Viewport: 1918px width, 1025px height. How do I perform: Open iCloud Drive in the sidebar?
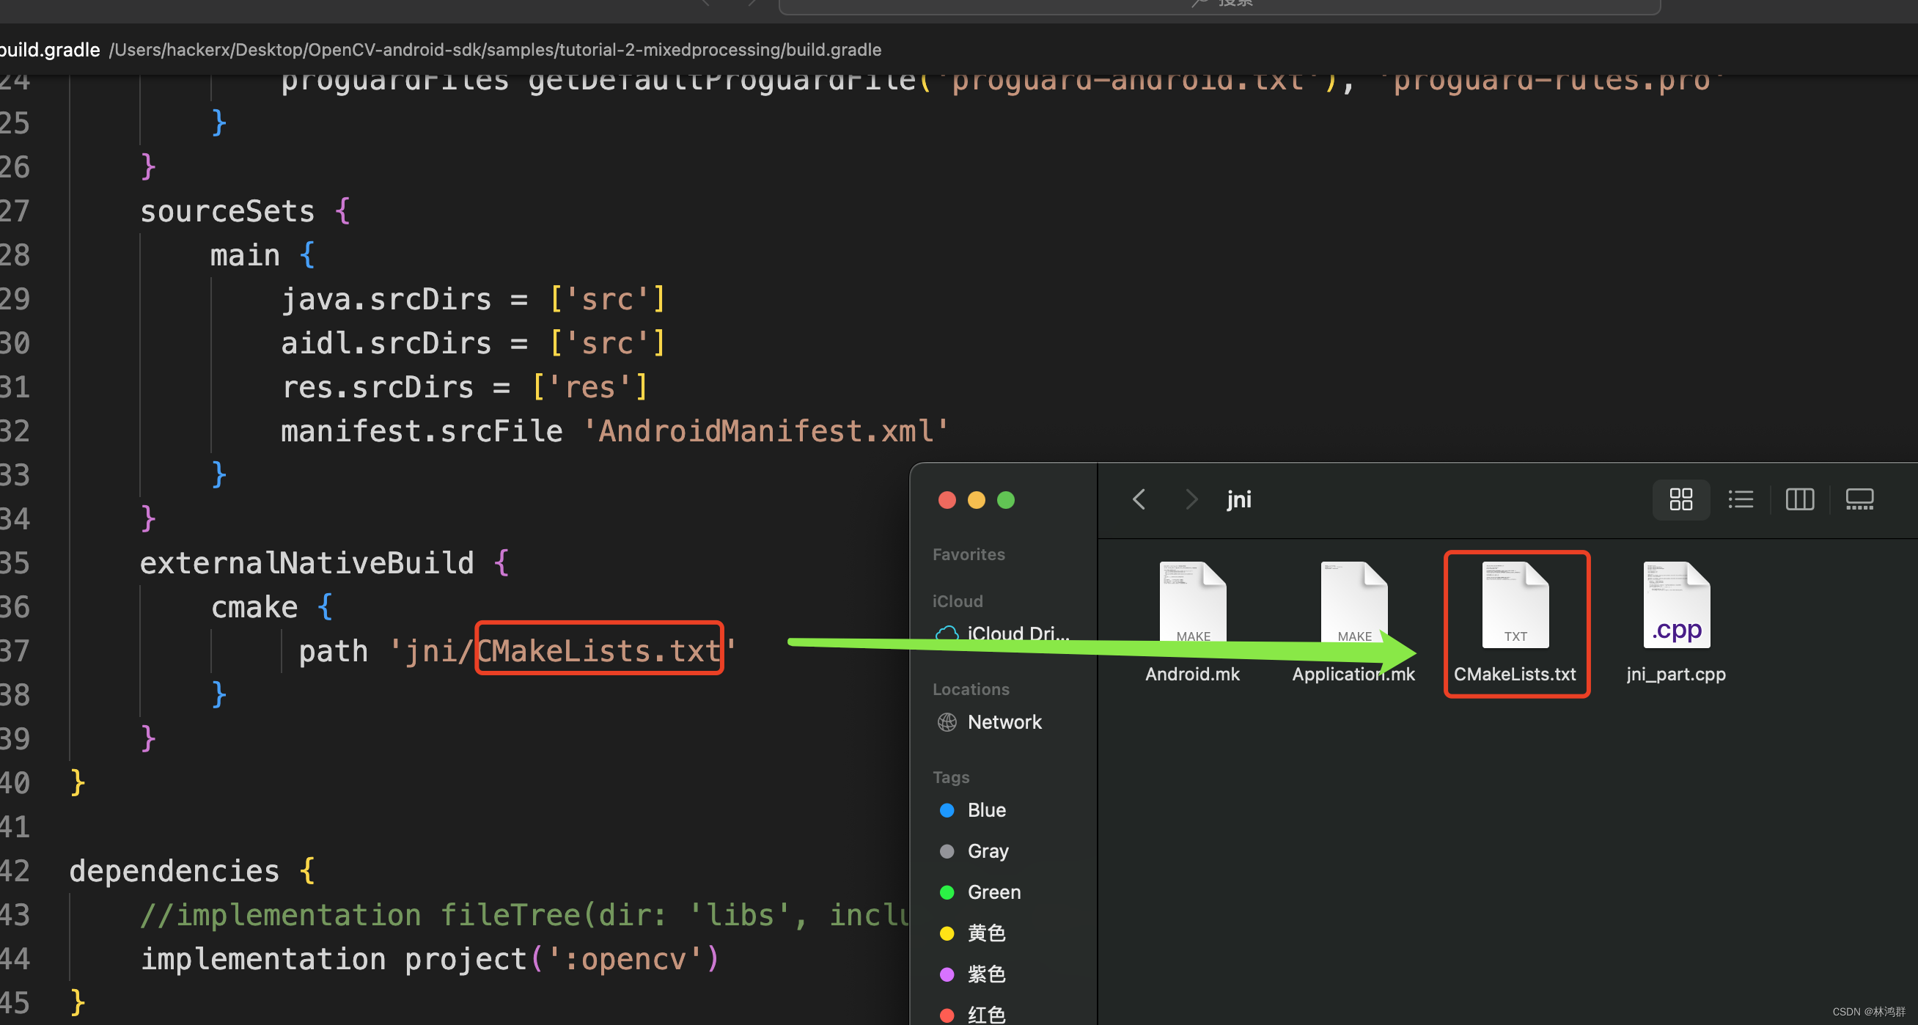[1016, 633]
